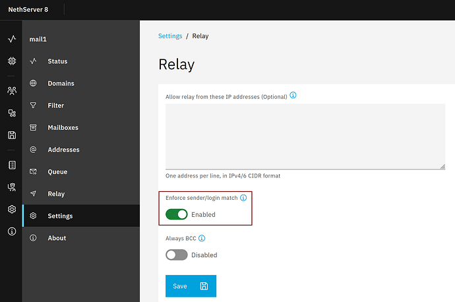Viewport: 455px width, 302px height.
Task: Open the domains and users people icon
Action: (x=11, y=91)
